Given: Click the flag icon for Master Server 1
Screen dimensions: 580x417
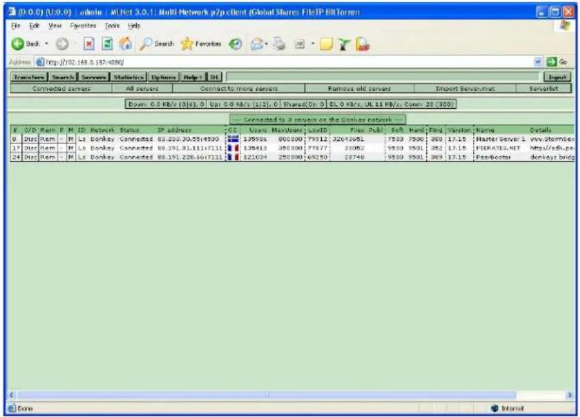Looking at the screenshot, I should pos(233,139).
